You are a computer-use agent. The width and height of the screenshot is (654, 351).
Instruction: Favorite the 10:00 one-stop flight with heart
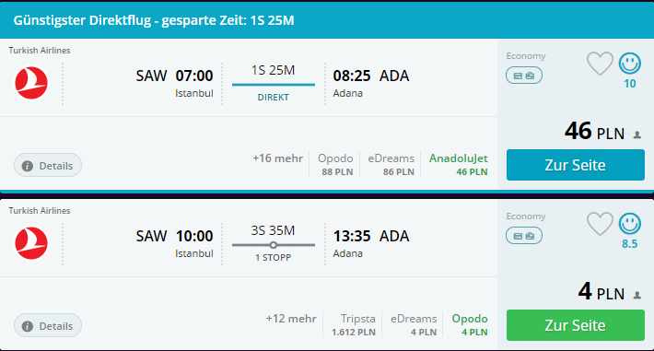coord(600,224)
